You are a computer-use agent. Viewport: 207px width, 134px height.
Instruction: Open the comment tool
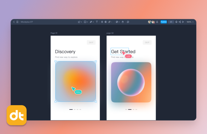128,22
